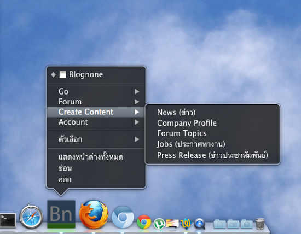Open the Terminal icon in the dock
The width and height of the screenshot is (301, 234).
8,220
